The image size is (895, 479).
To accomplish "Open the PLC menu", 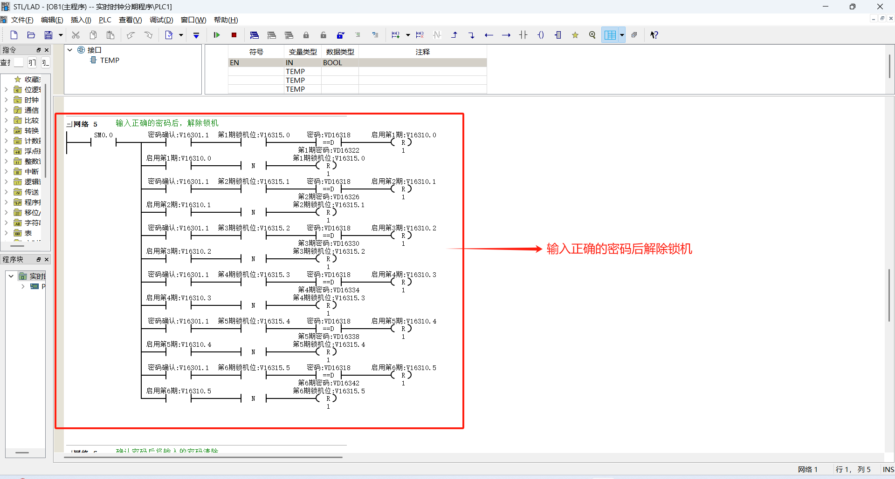I will coord(105,20).
